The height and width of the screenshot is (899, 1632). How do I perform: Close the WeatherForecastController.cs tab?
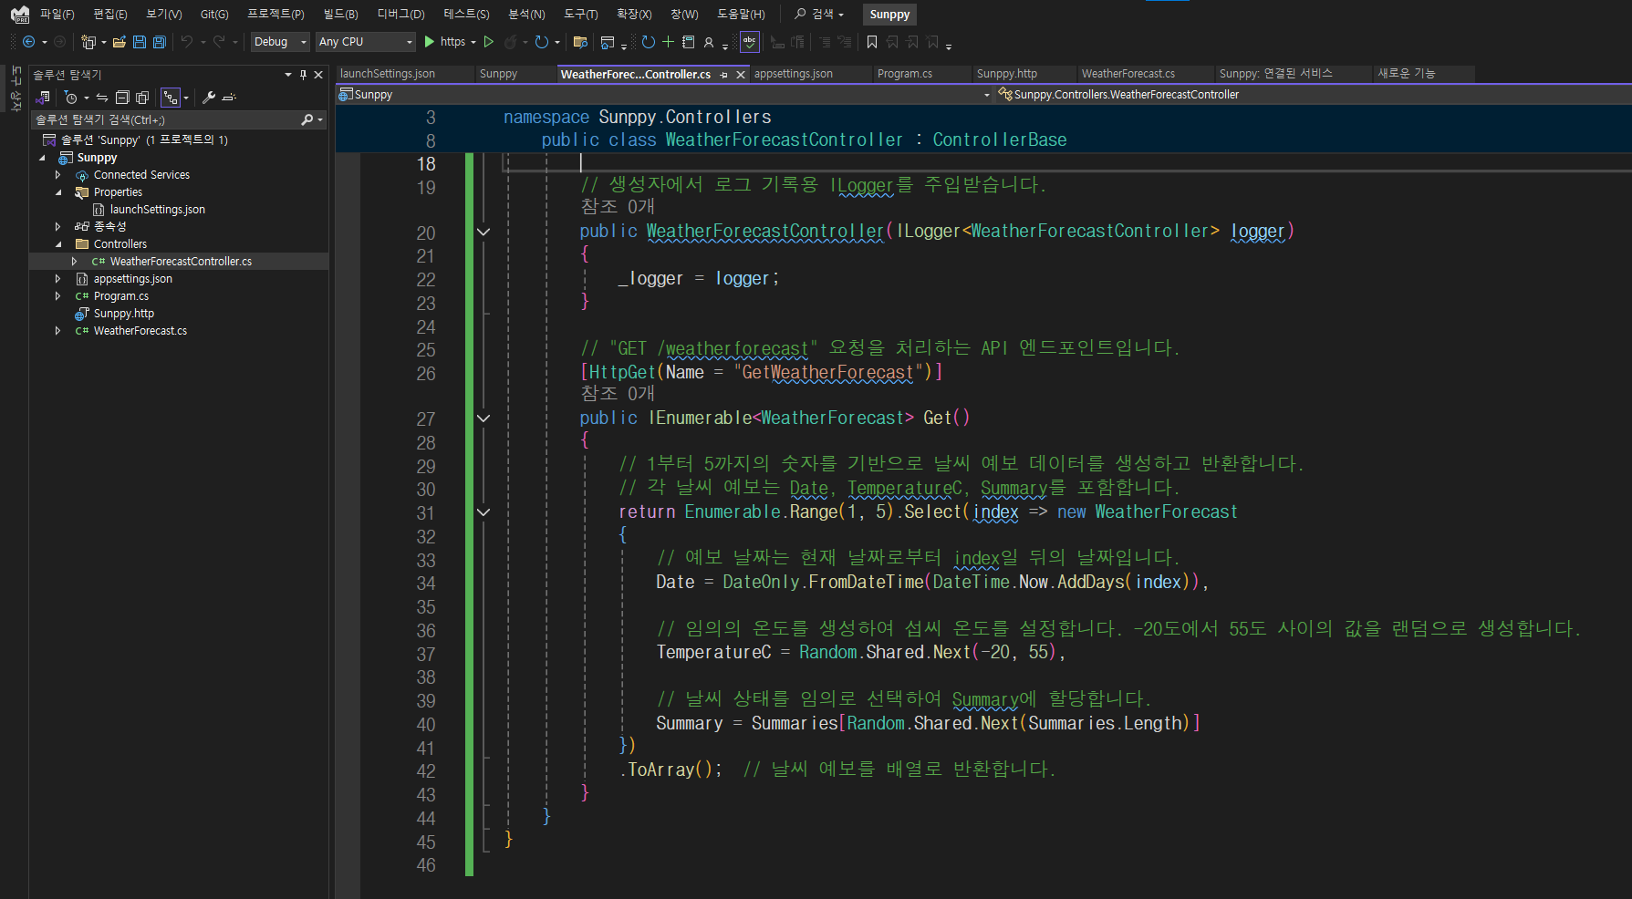pyautogui.click(x=741, y=75)
